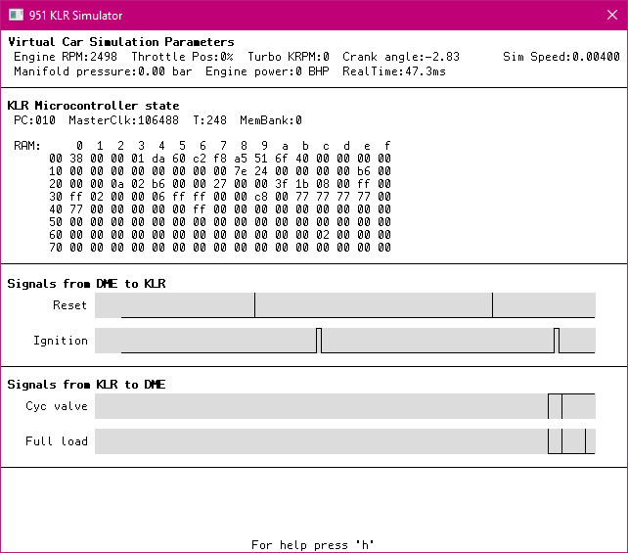This screenshot has width=628, height=553.
Task: Select RAM value 6f in row 00
Action: coord(282,159)
